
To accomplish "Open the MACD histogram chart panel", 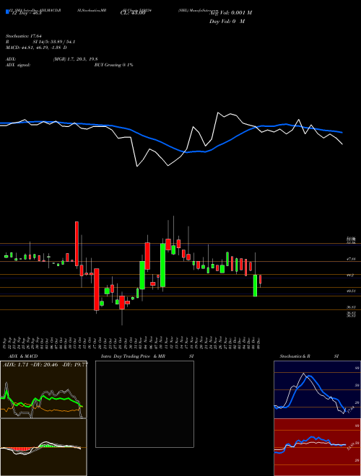I will (x=43, y=447).
